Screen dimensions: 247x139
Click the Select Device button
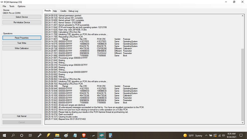click(22, 17)
